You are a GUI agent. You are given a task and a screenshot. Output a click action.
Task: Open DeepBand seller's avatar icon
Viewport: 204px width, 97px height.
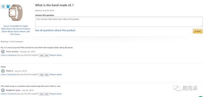pos(3,90)
